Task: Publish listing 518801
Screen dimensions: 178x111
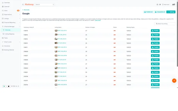Action: [x=155, y=72]
